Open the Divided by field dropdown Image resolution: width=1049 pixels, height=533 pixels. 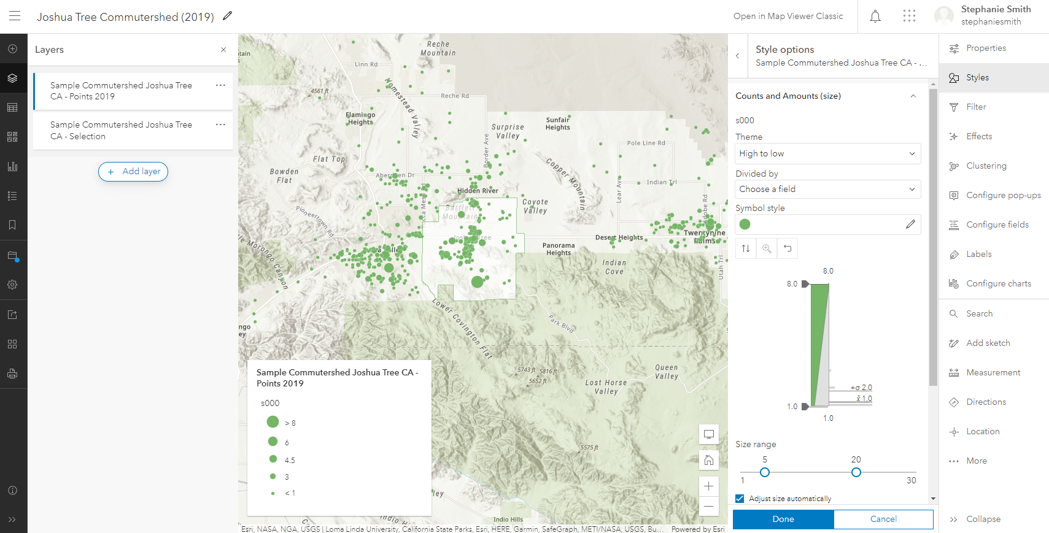click(x=827, y=189)
